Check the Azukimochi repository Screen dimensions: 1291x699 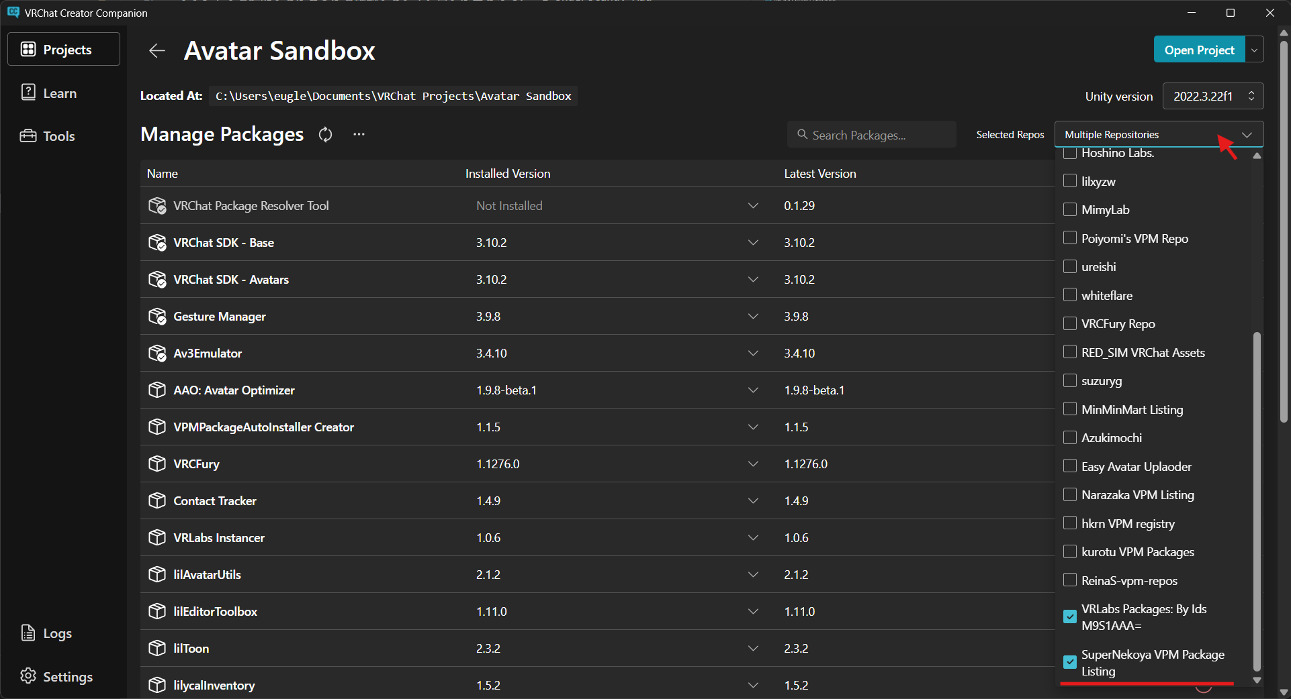tap(1070, 438)
